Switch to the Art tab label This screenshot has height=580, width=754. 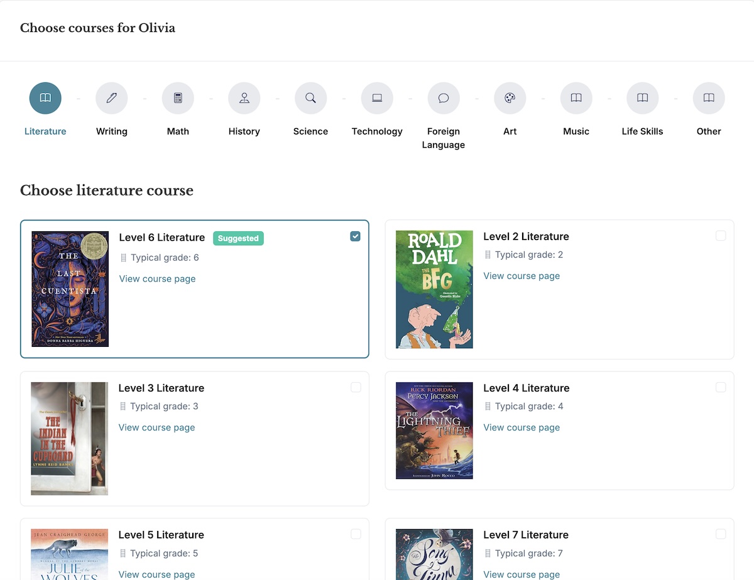tap(510, 131)
